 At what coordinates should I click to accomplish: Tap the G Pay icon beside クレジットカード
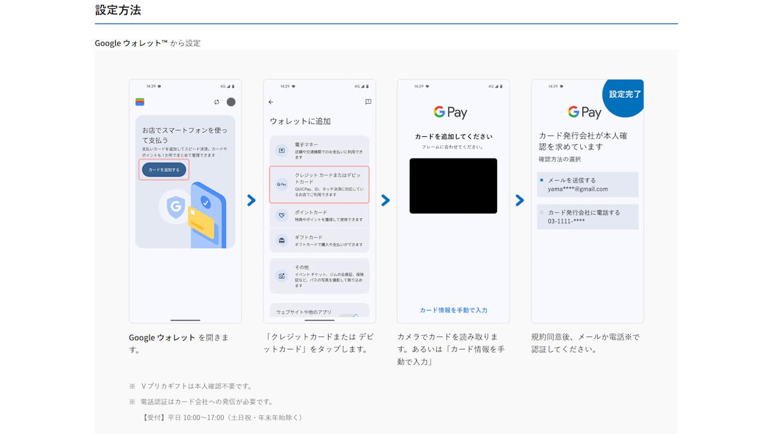[280, 184]
